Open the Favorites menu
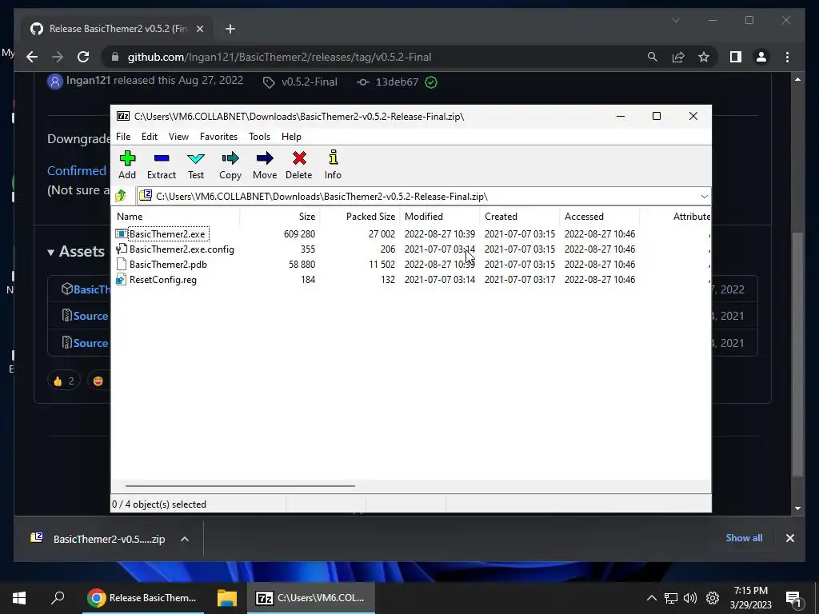The image size is (819, 614). [219, 136]
